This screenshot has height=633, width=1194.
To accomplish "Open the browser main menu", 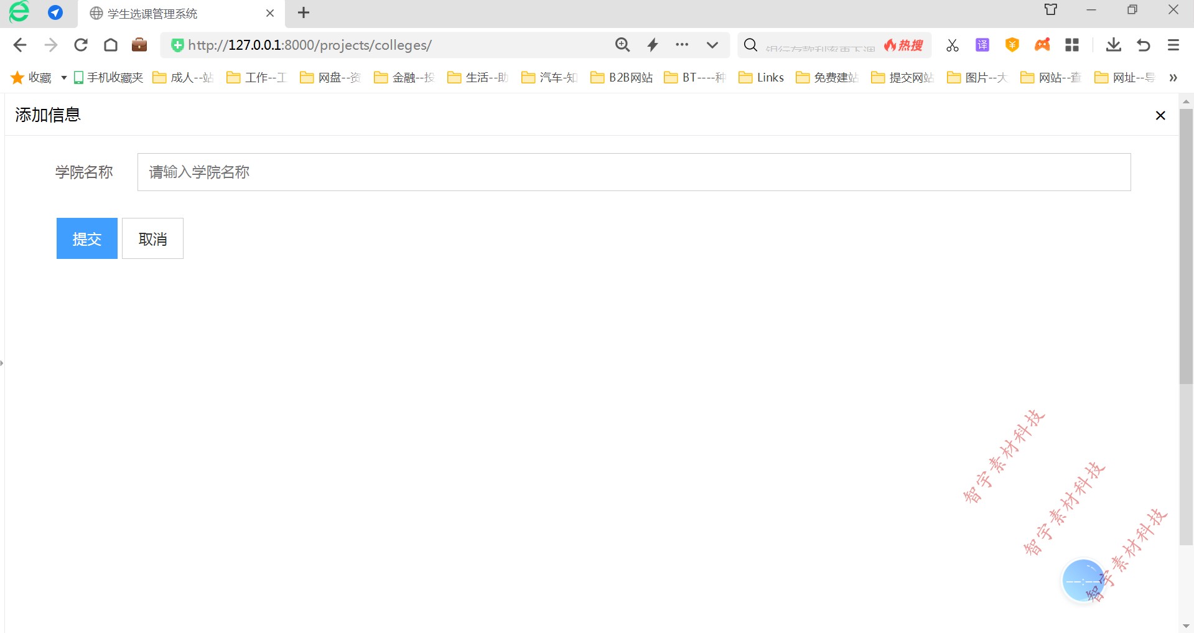I will tap(1173, 45).
